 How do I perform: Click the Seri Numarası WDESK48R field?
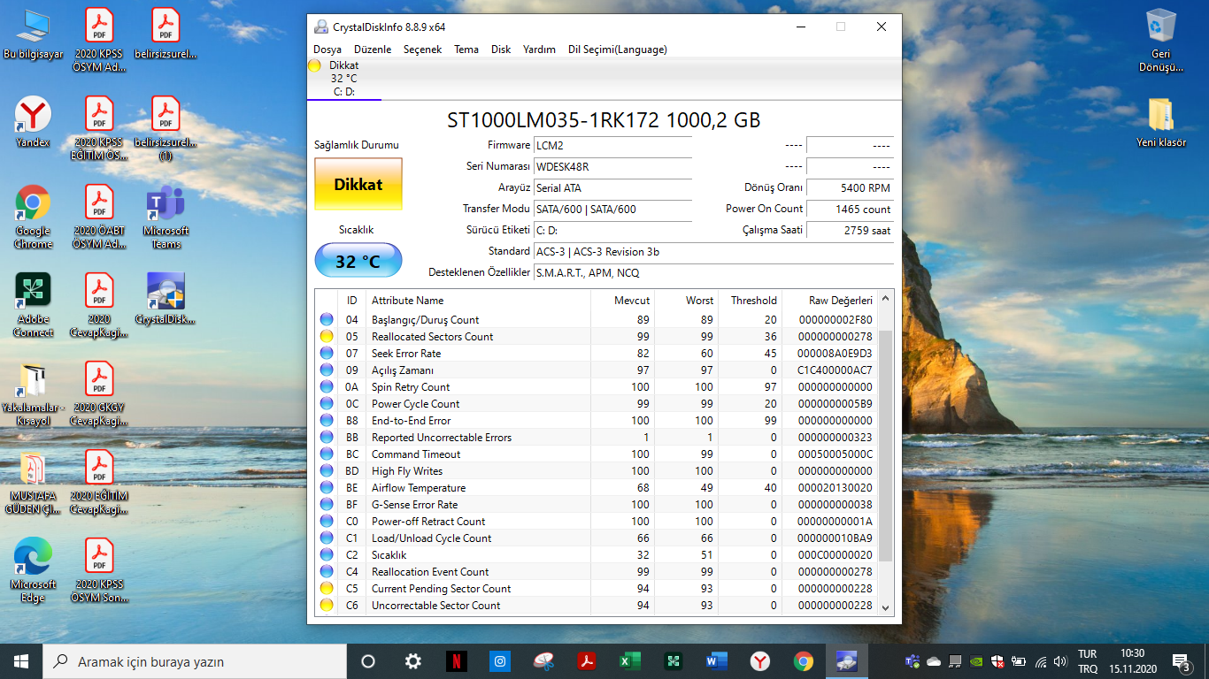pyautogui.click(x=612, y=166)
